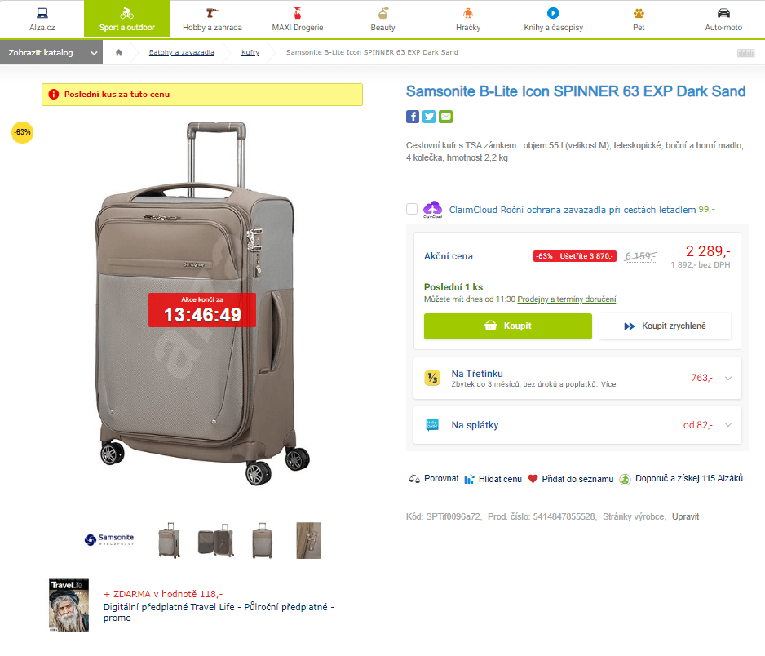Select the Hračky category icon
Viewport: 765px width, 656px height.
(x=467, y=14)
